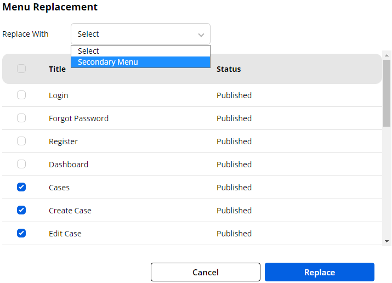Pick the Select placeholder option
This screenshot has height=283, width=392.
click(140, 51)
